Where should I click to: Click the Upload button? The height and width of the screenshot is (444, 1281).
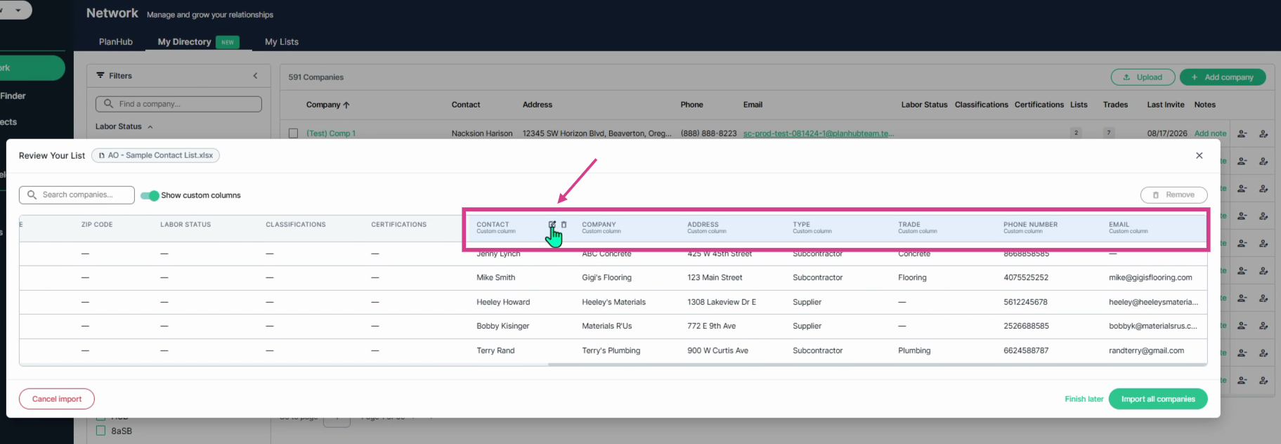1143,77
